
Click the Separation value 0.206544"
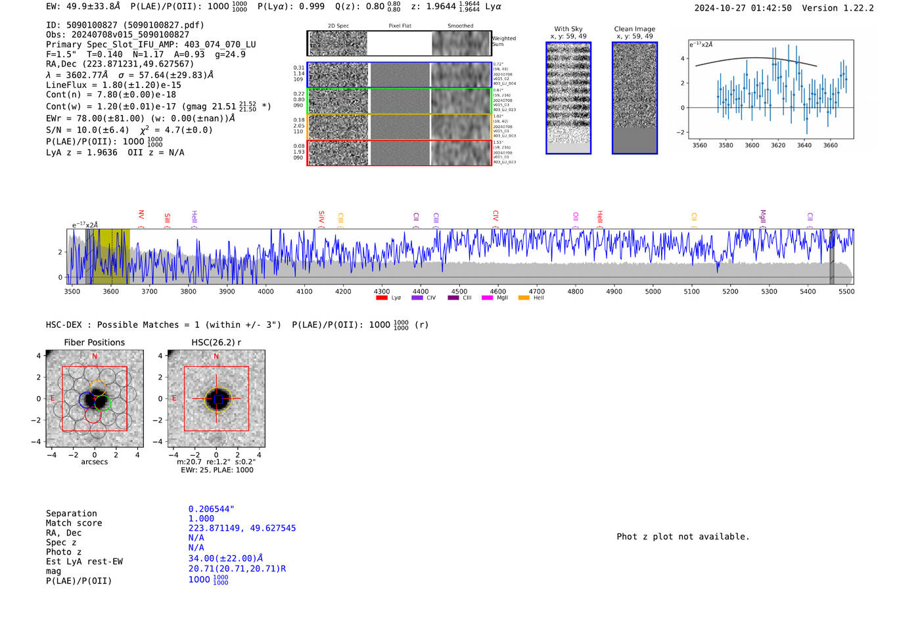point(212,509)
